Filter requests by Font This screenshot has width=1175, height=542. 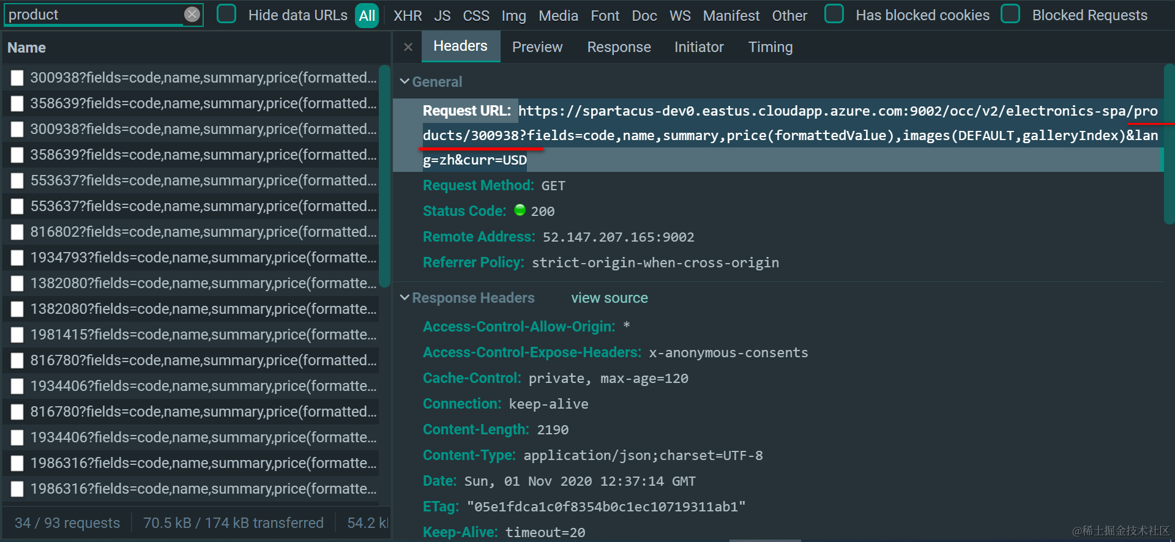click(x=605, y=15)
